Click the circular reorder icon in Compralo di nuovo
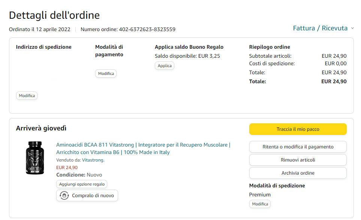 click(64, 196)
